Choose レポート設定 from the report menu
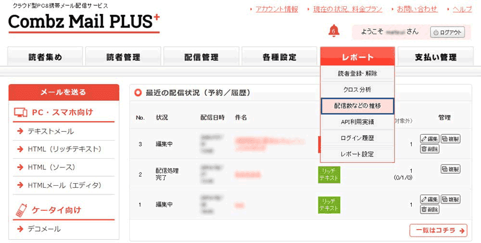Screen dimensions: 481x243 (357, 154)
